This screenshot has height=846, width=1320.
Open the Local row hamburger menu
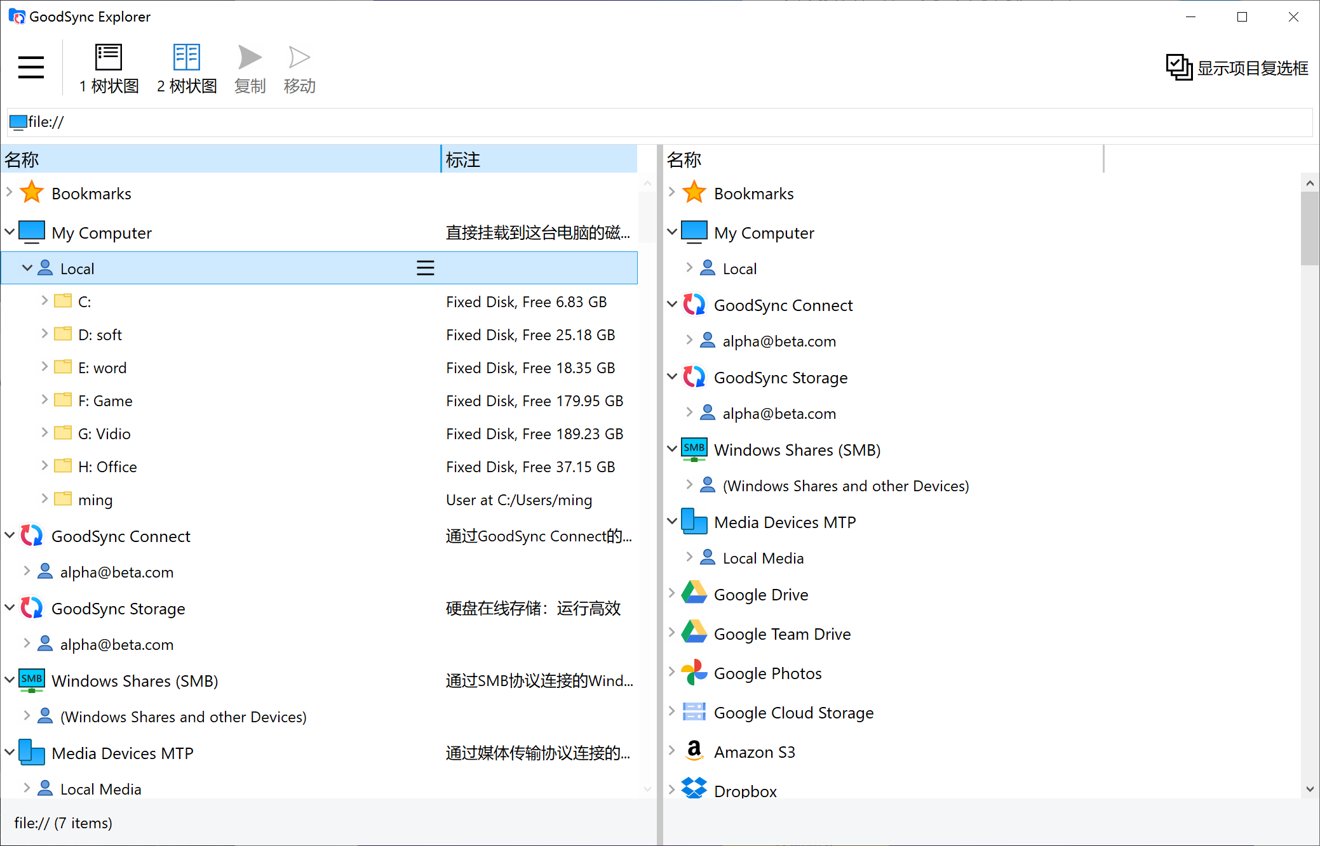pos(425,268)
